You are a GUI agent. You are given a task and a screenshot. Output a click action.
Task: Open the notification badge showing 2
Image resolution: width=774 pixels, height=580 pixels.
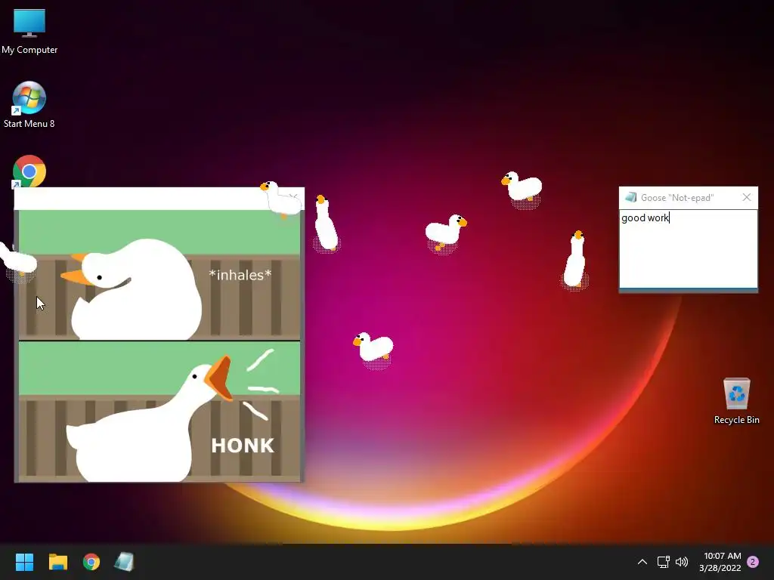(753, 562)
